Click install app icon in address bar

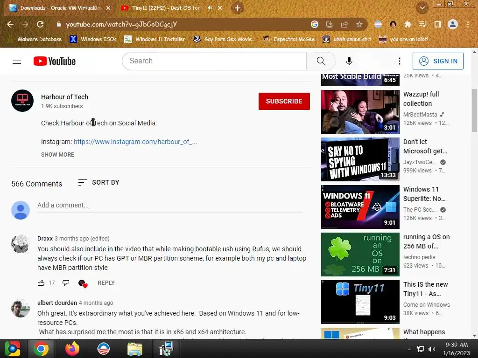click(330, 24)
